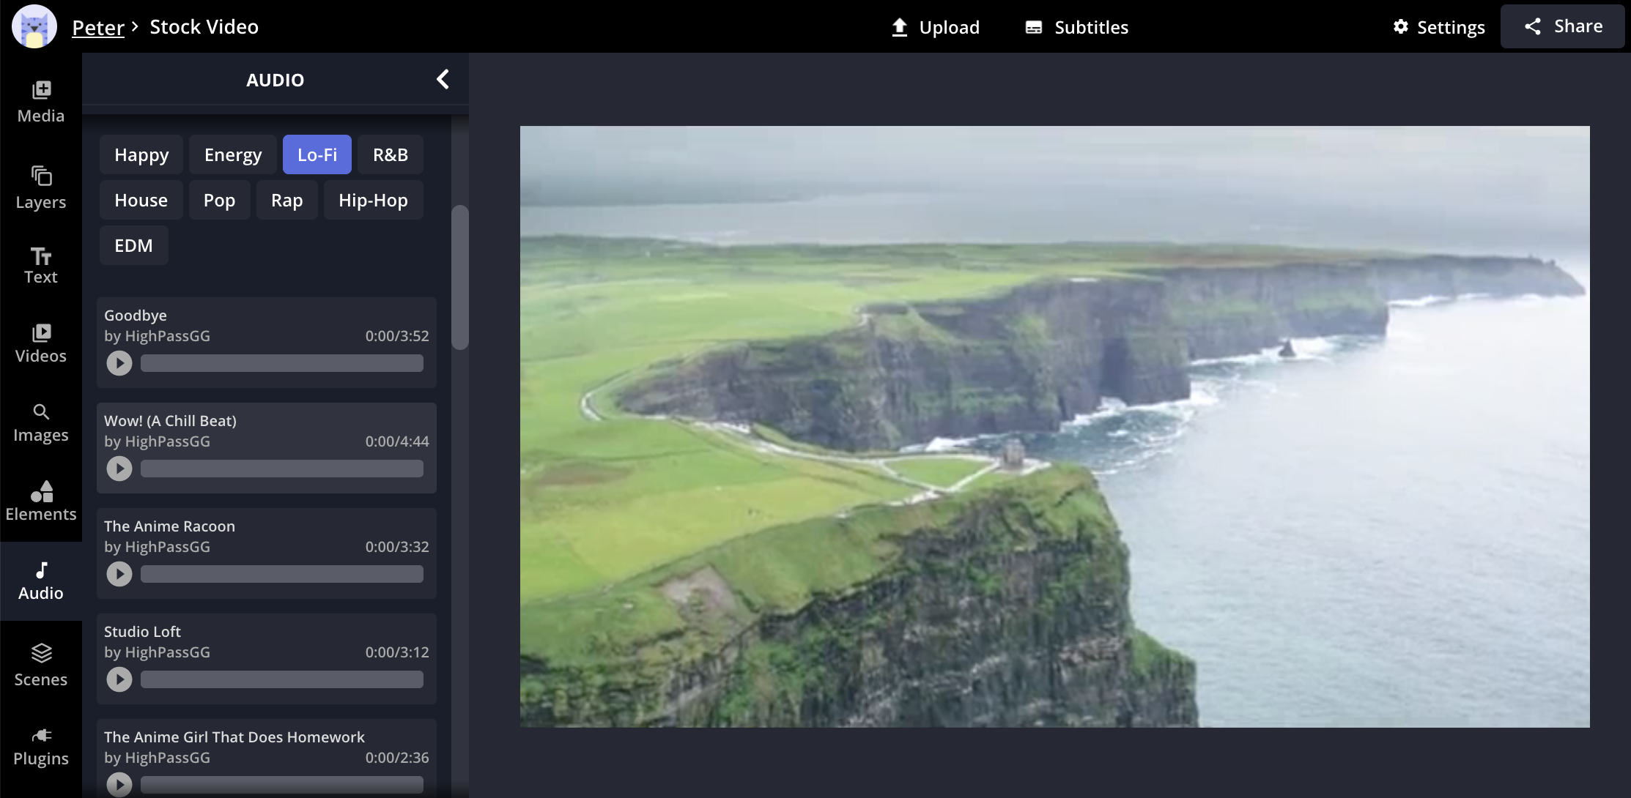Select the Lo-Fi genre filter

click(317, 154)
